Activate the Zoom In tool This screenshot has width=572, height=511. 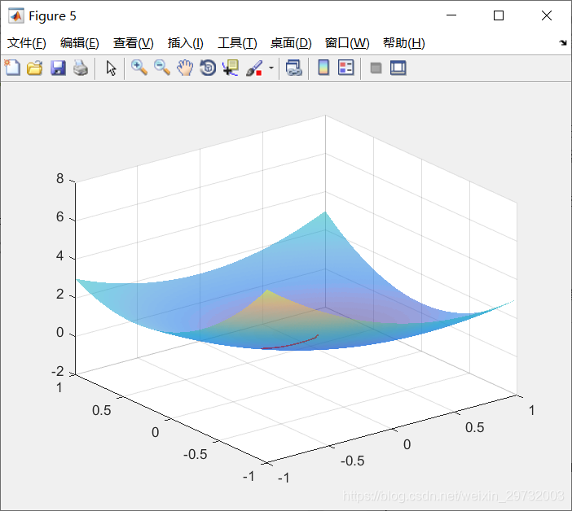click(139, 68)
